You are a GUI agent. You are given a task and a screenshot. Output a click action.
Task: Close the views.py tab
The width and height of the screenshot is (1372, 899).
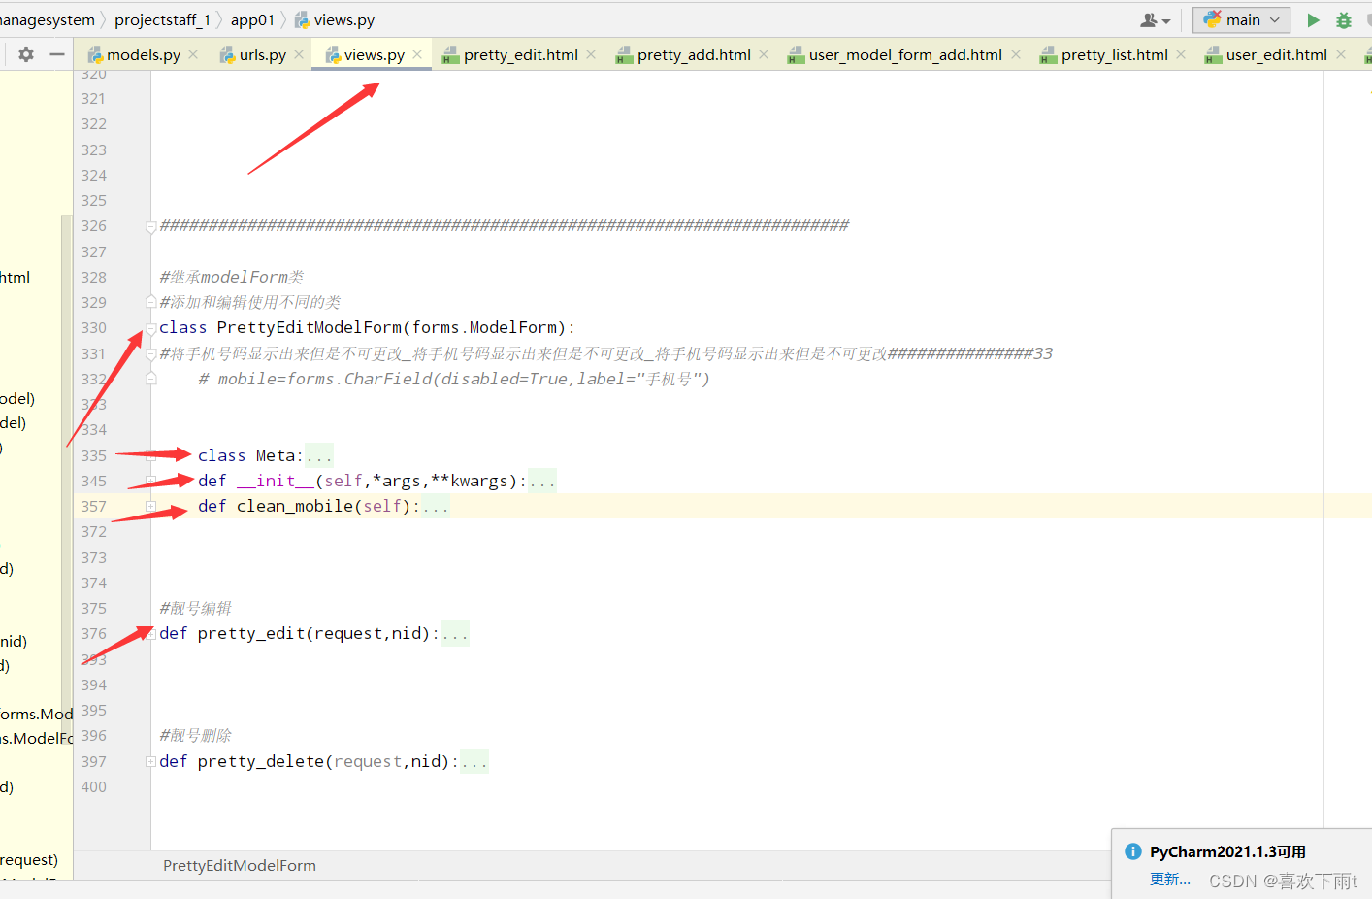417,54
